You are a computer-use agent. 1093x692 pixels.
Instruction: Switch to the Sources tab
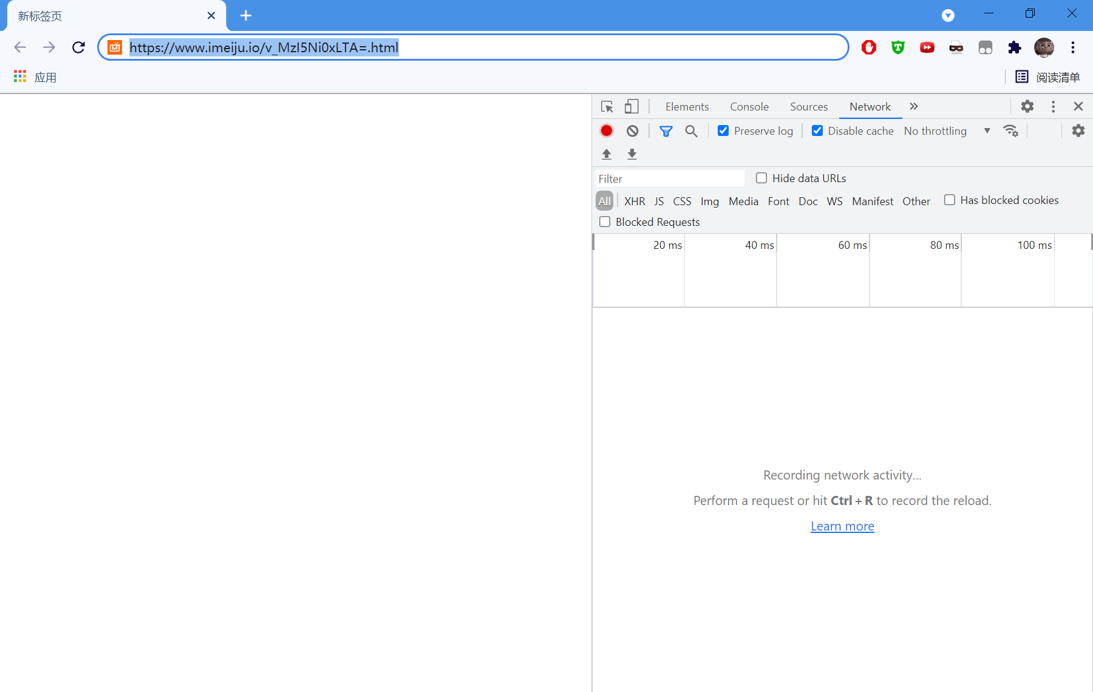809,107
